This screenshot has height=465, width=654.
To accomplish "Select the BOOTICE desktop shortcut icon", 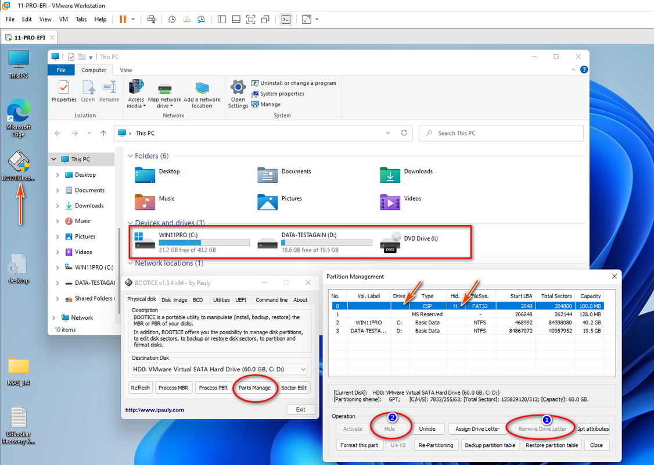I will pos(19,166).
